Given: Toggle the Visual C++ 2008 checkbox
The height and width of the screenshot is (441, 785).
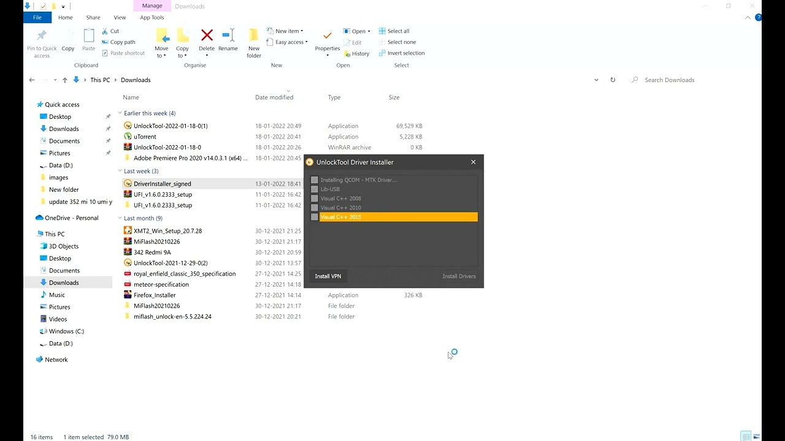Looking at the screenshot, I should (314, 198).
